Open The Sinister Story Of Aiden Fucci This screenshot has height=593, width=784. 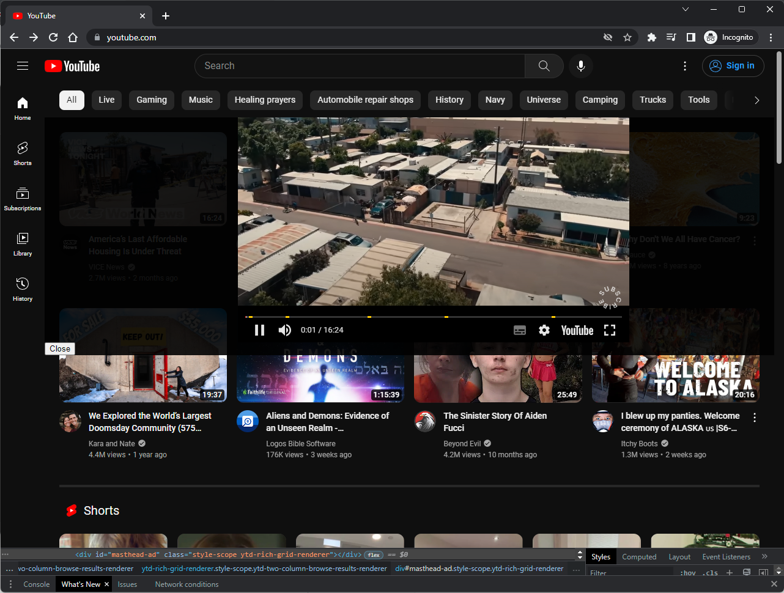(x=495, y=422)
